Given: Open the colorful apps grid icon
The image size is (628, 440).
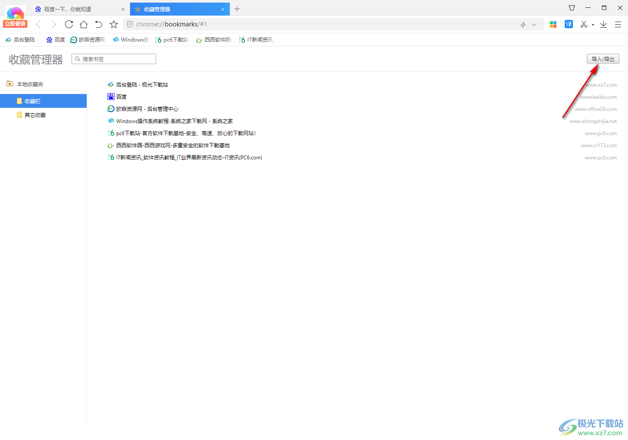Looking at the screenshot, I should tap(553, 24).
